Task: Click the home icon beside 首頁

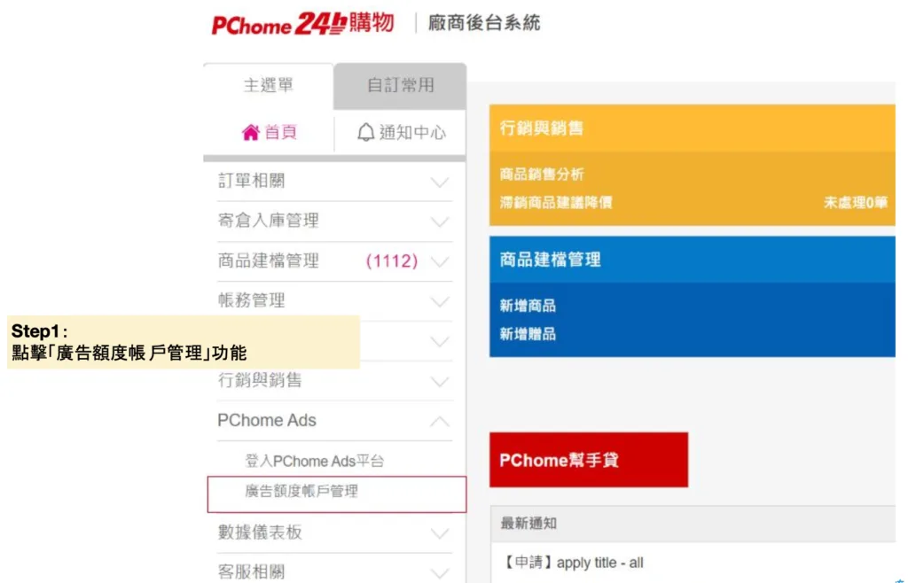Action: (x=251, y=133)
